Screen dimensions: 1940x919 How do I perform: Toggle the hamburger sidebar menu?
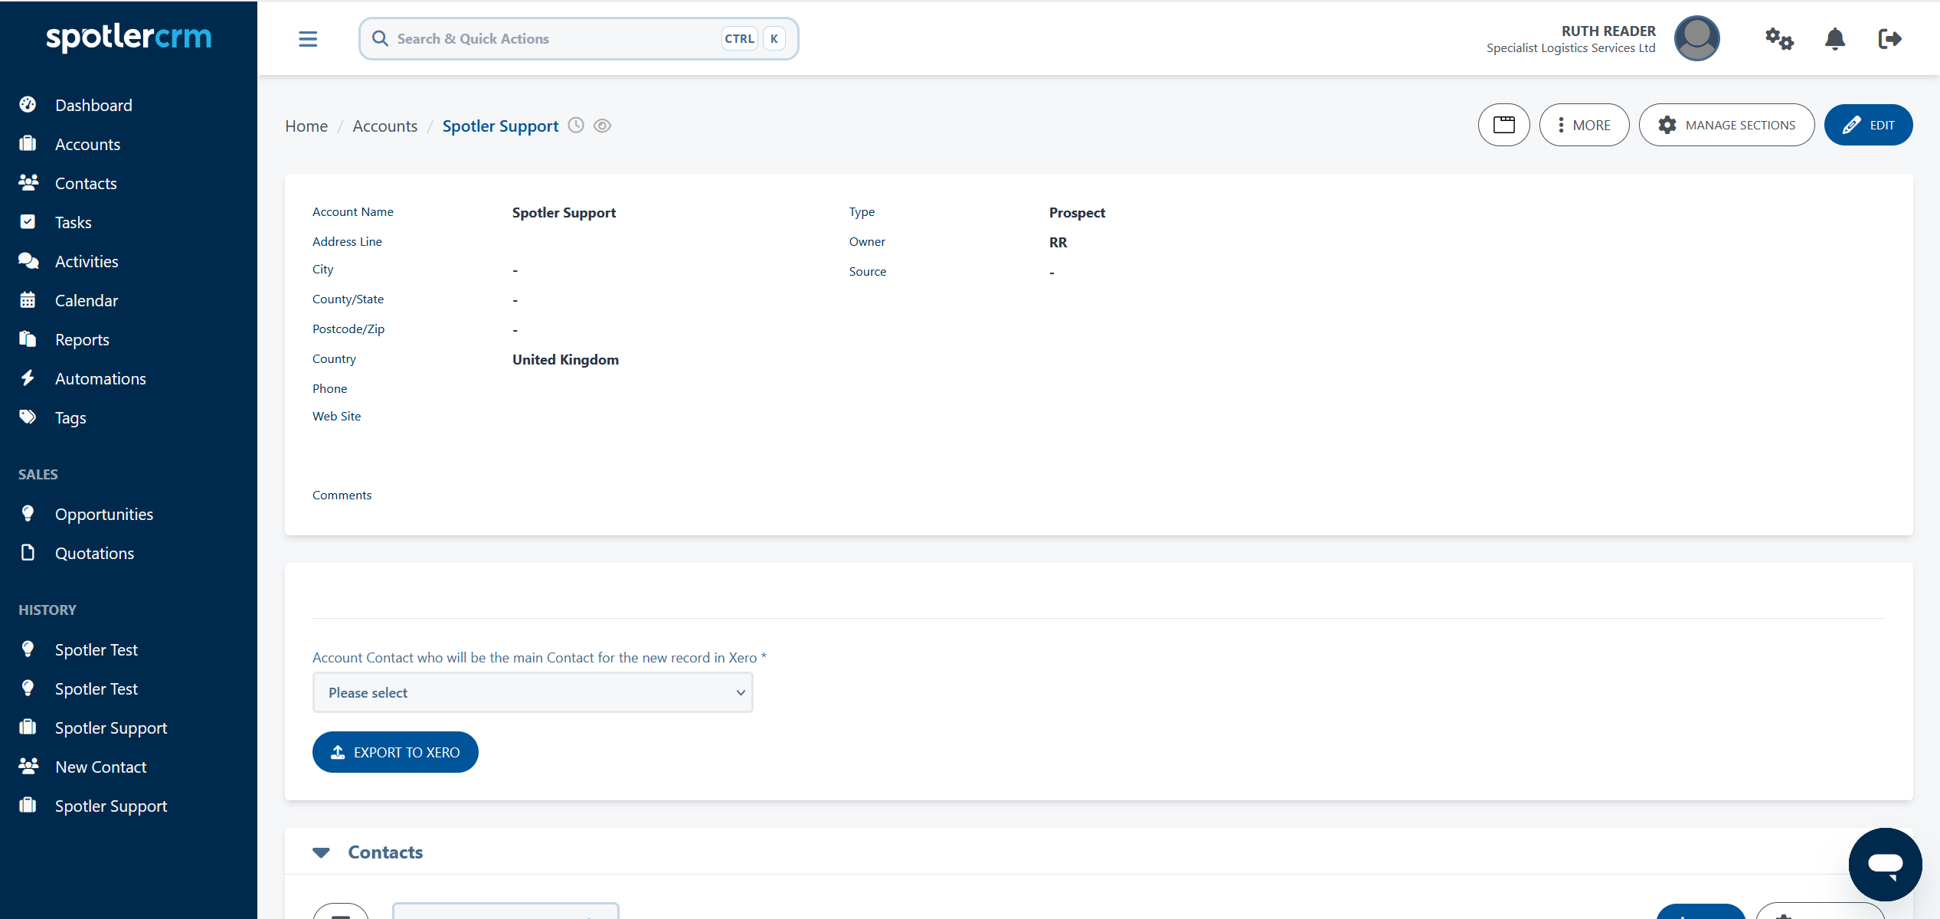pyautogui.click(x=308, y=38)
